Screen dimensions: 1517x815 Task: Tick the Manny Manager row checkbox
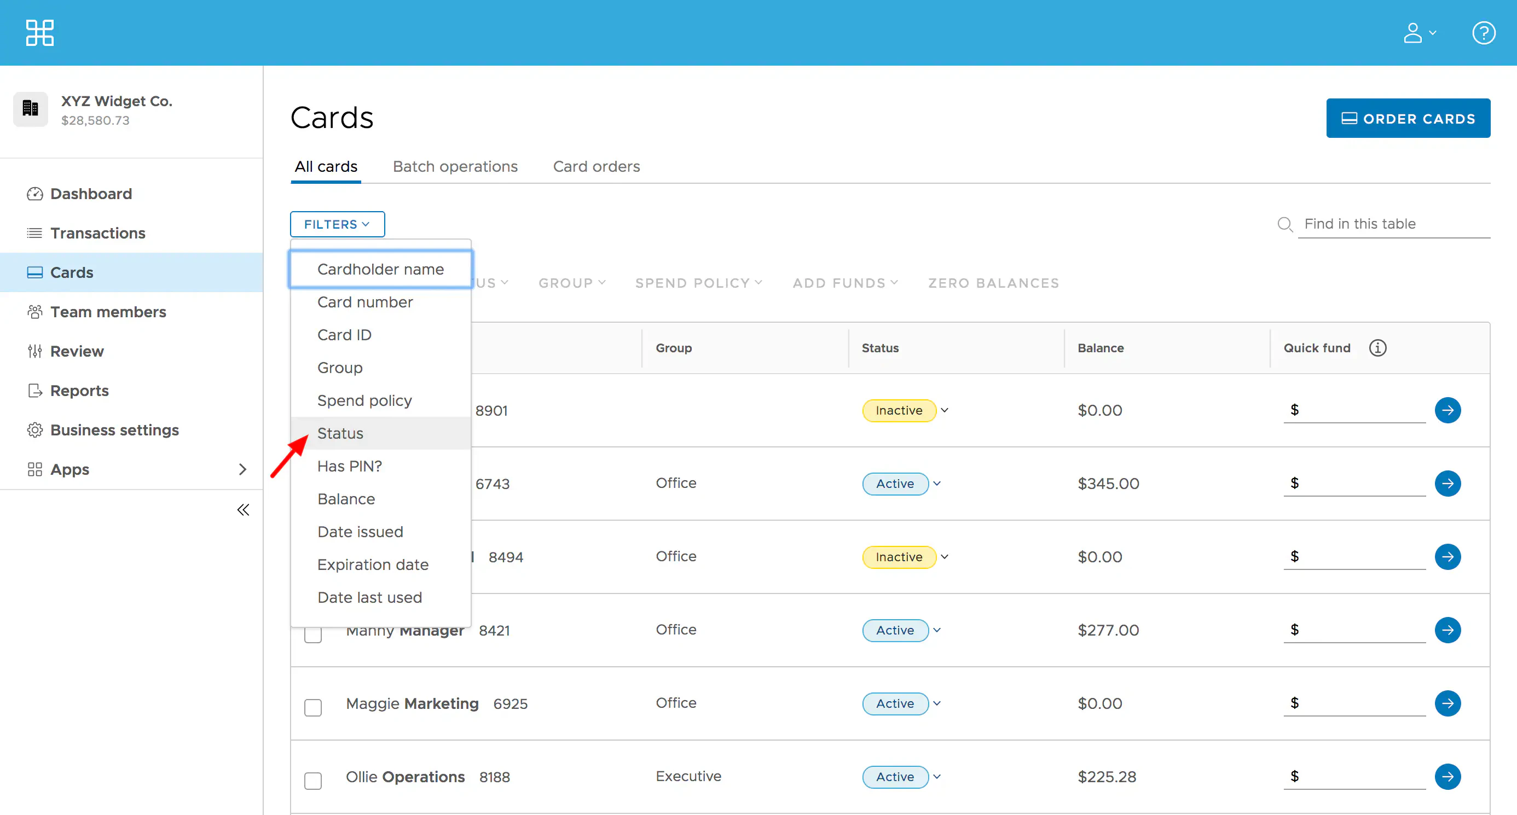point(312,636)
